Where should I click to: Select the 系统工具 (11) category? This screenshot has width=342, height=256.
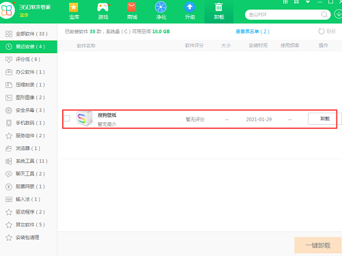point(29,161)
